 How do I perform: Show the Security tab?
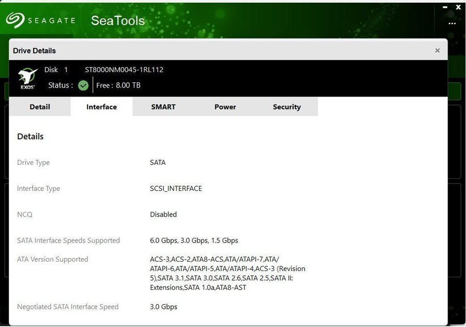coord(287,107)
